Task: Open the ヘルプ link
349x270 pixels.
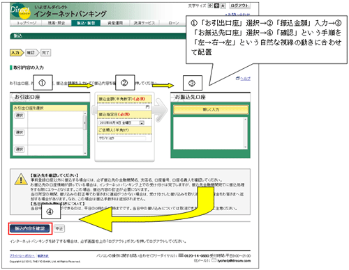Action: [245, 79]
